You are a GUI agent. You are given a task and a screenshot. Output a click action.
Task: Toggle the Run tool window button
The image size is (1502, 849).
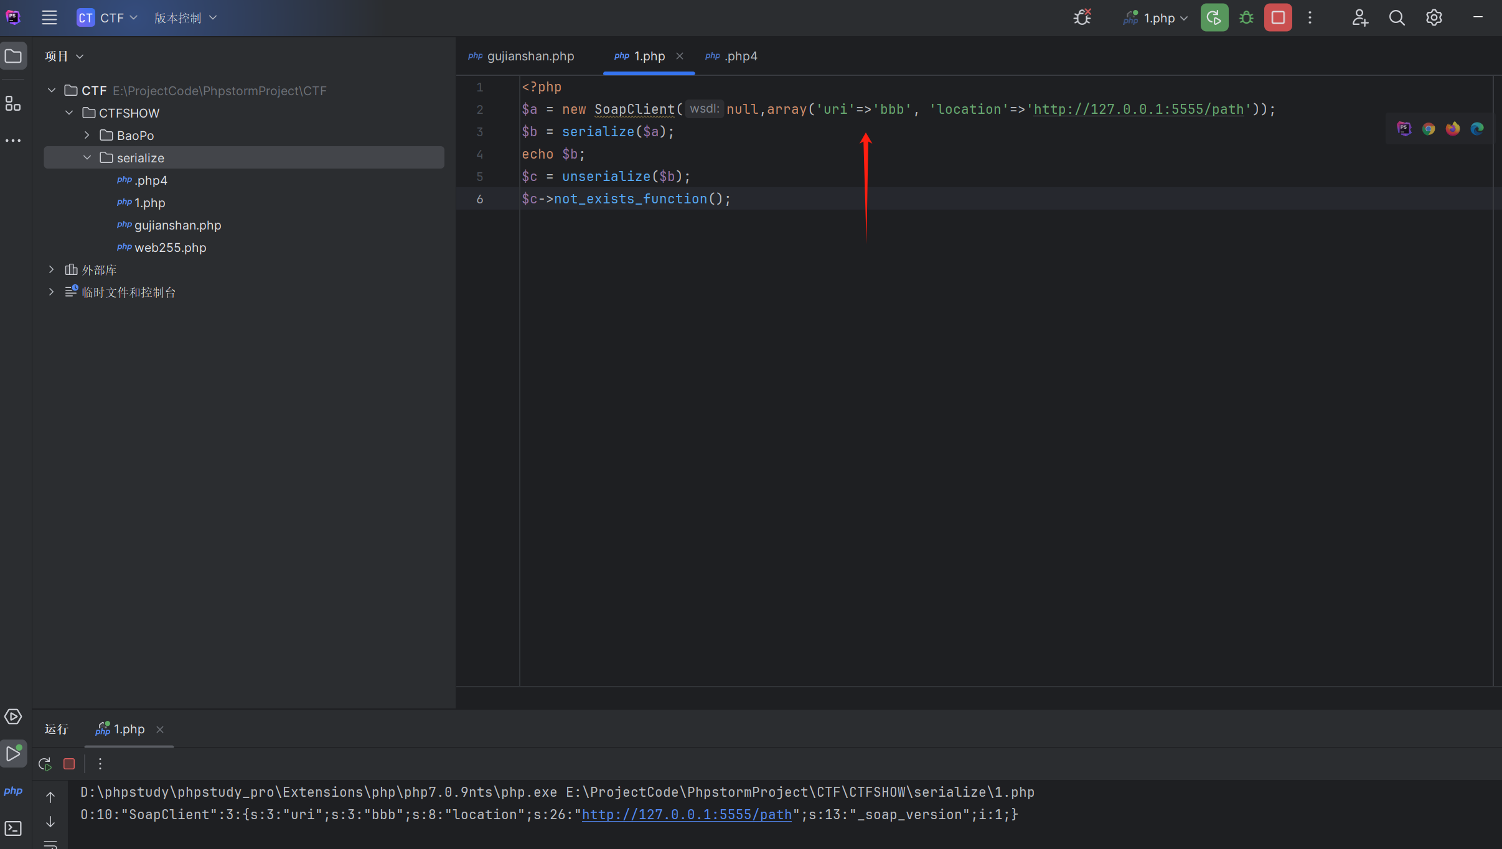pos(13,754)
